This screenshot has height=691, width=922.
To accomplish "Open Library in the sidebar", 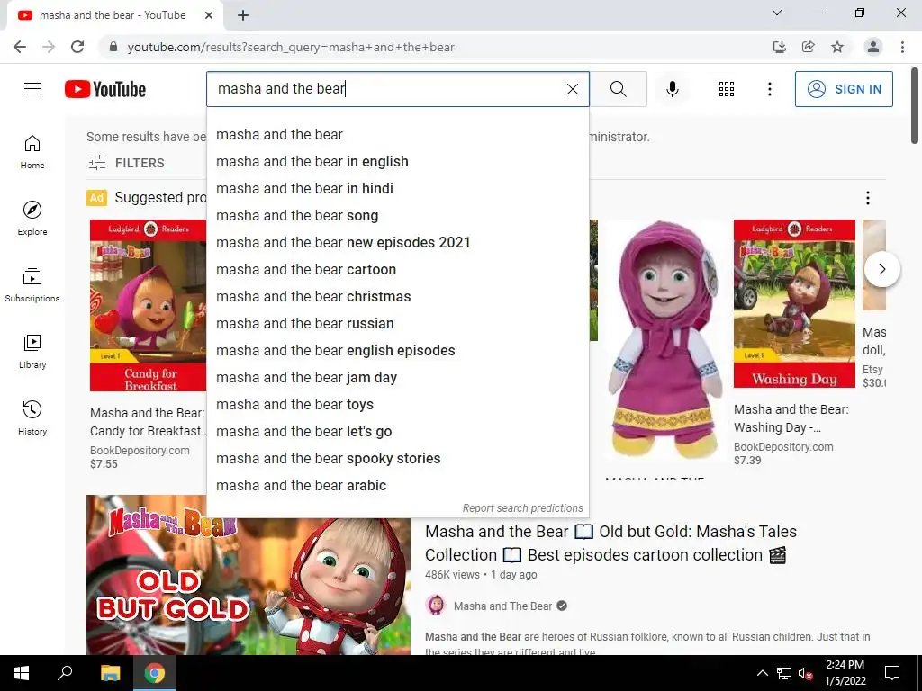I will coord(32,352).
